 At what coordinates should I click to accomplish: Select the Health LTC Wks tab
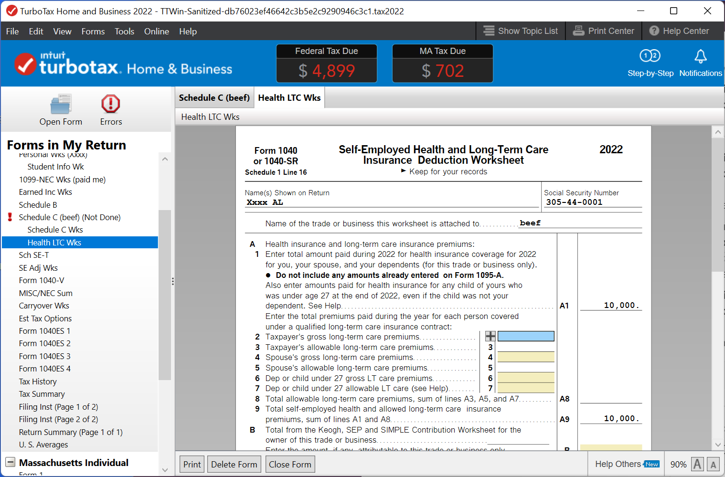pos(289,98)
